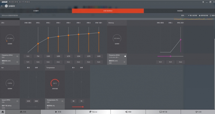The image size is (215, 114).
Task: Click the Save Profile button
Action: [x=203, y=15]
